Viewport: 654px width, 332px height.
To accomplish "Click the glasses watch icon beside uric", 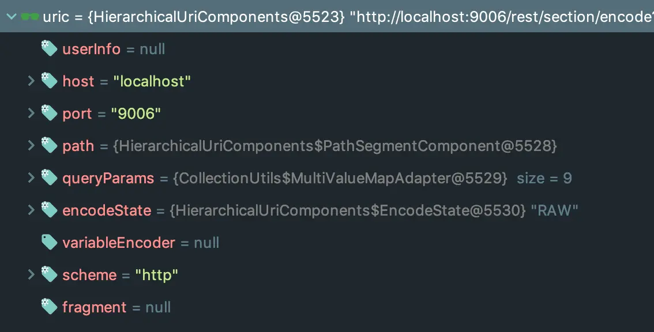I will tap(29, 17).
